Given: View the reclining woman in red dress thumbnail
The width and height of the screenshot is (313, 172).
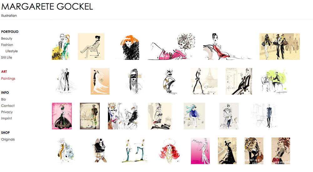Looking at the screenshot, I should [227, 47].
